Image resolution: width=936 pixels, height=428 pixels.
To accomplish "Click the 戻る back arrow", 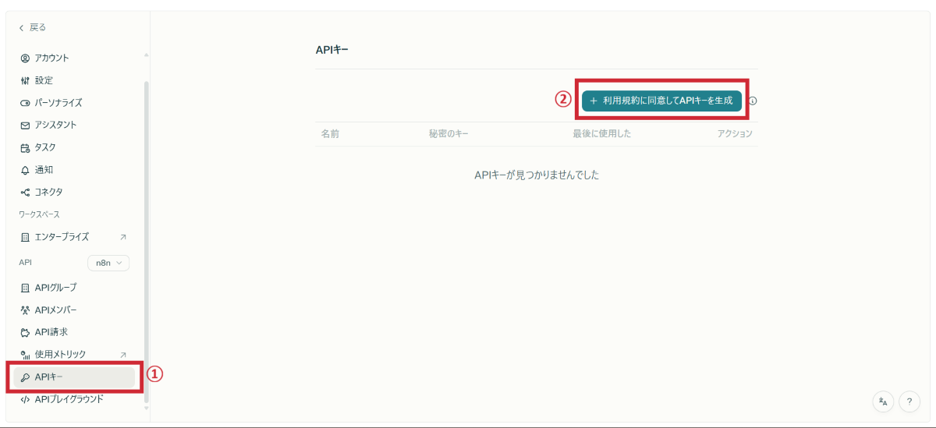I will click(21, 27).
